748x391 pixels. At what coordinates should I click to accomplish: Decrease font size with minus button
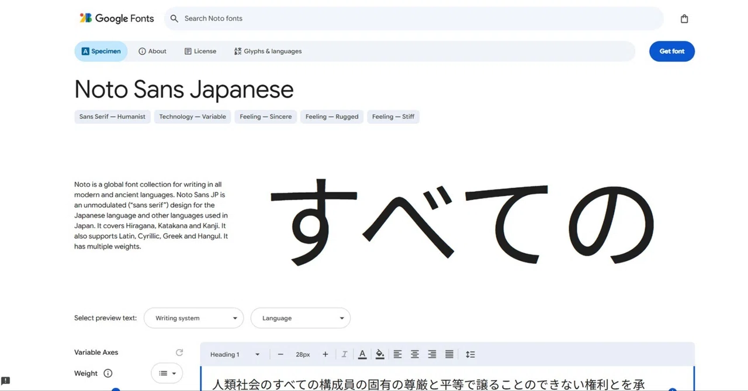[x=280, y=354]
